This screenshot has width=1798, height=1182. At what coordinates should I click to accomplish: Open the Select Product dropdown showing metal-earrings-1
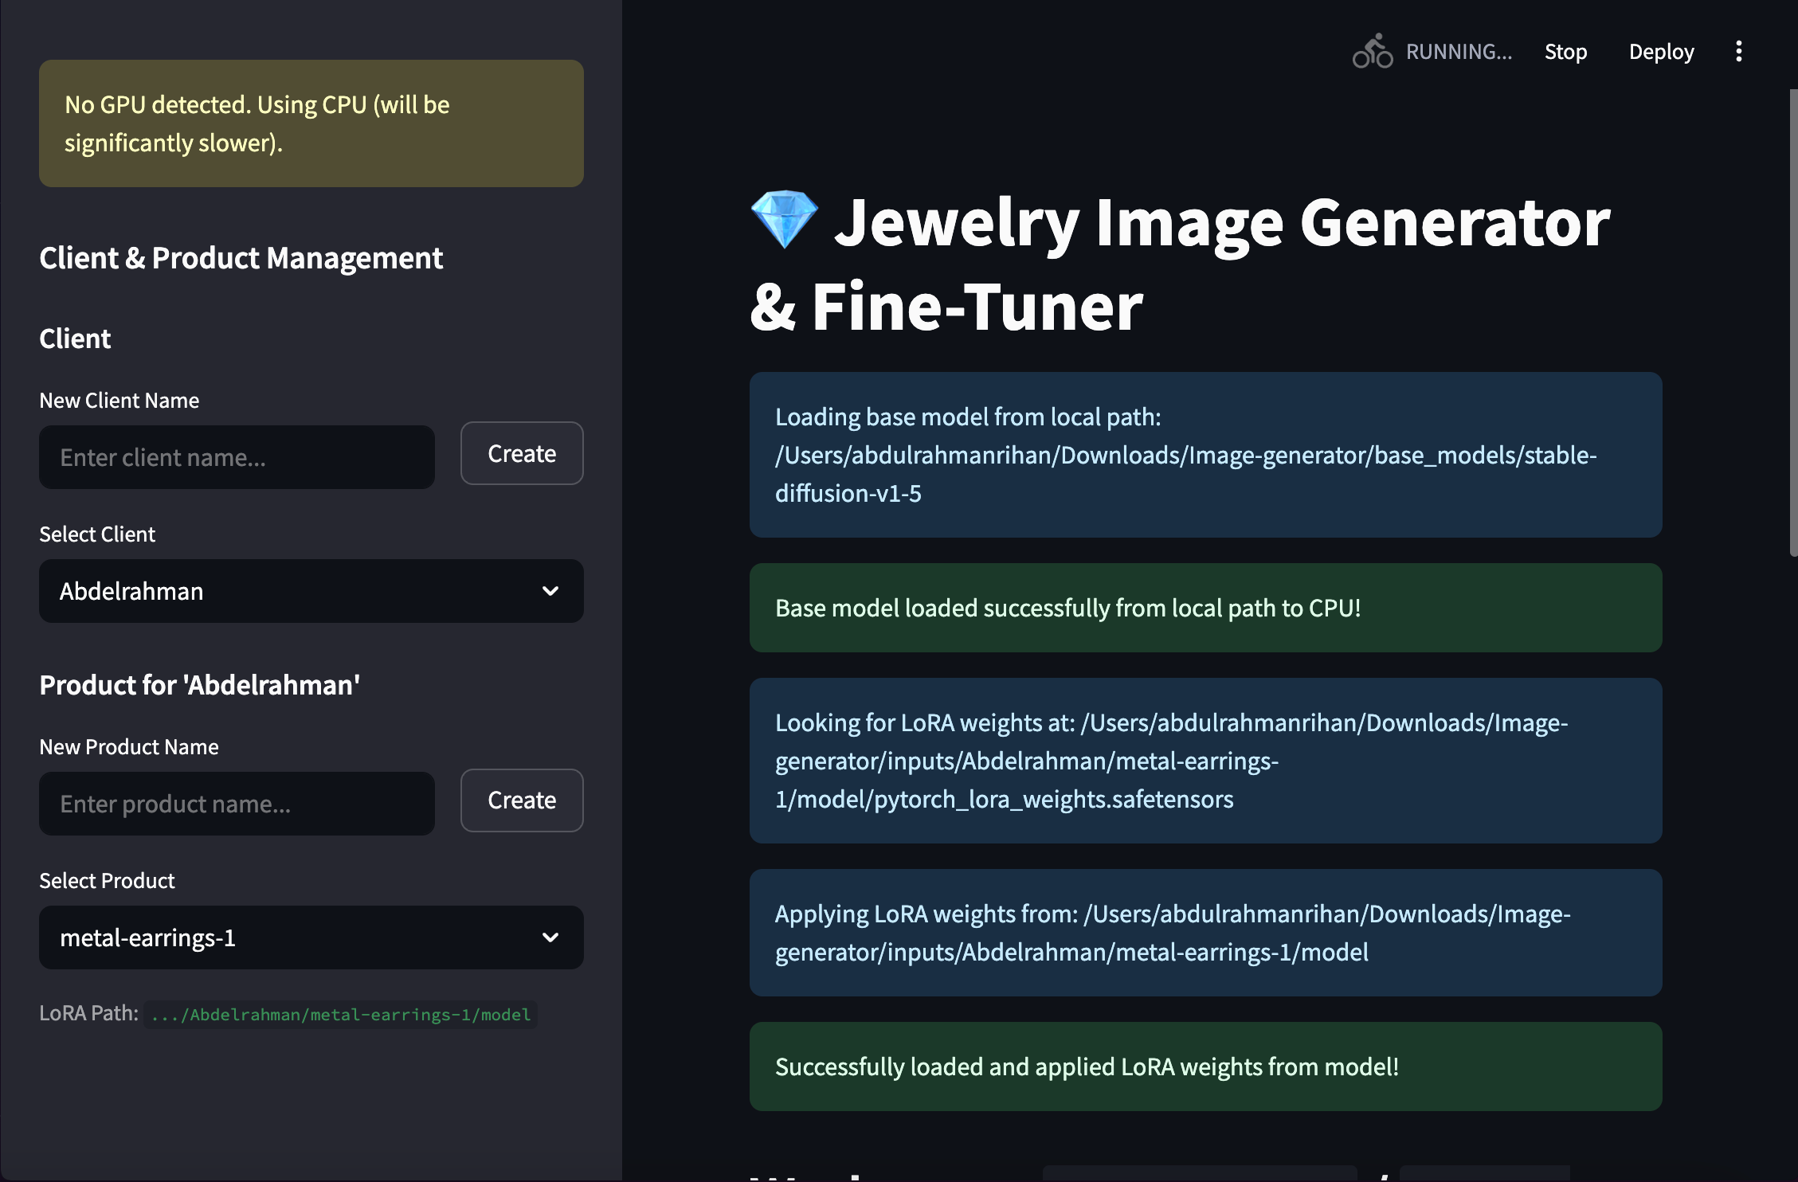(x=311, y=937)
